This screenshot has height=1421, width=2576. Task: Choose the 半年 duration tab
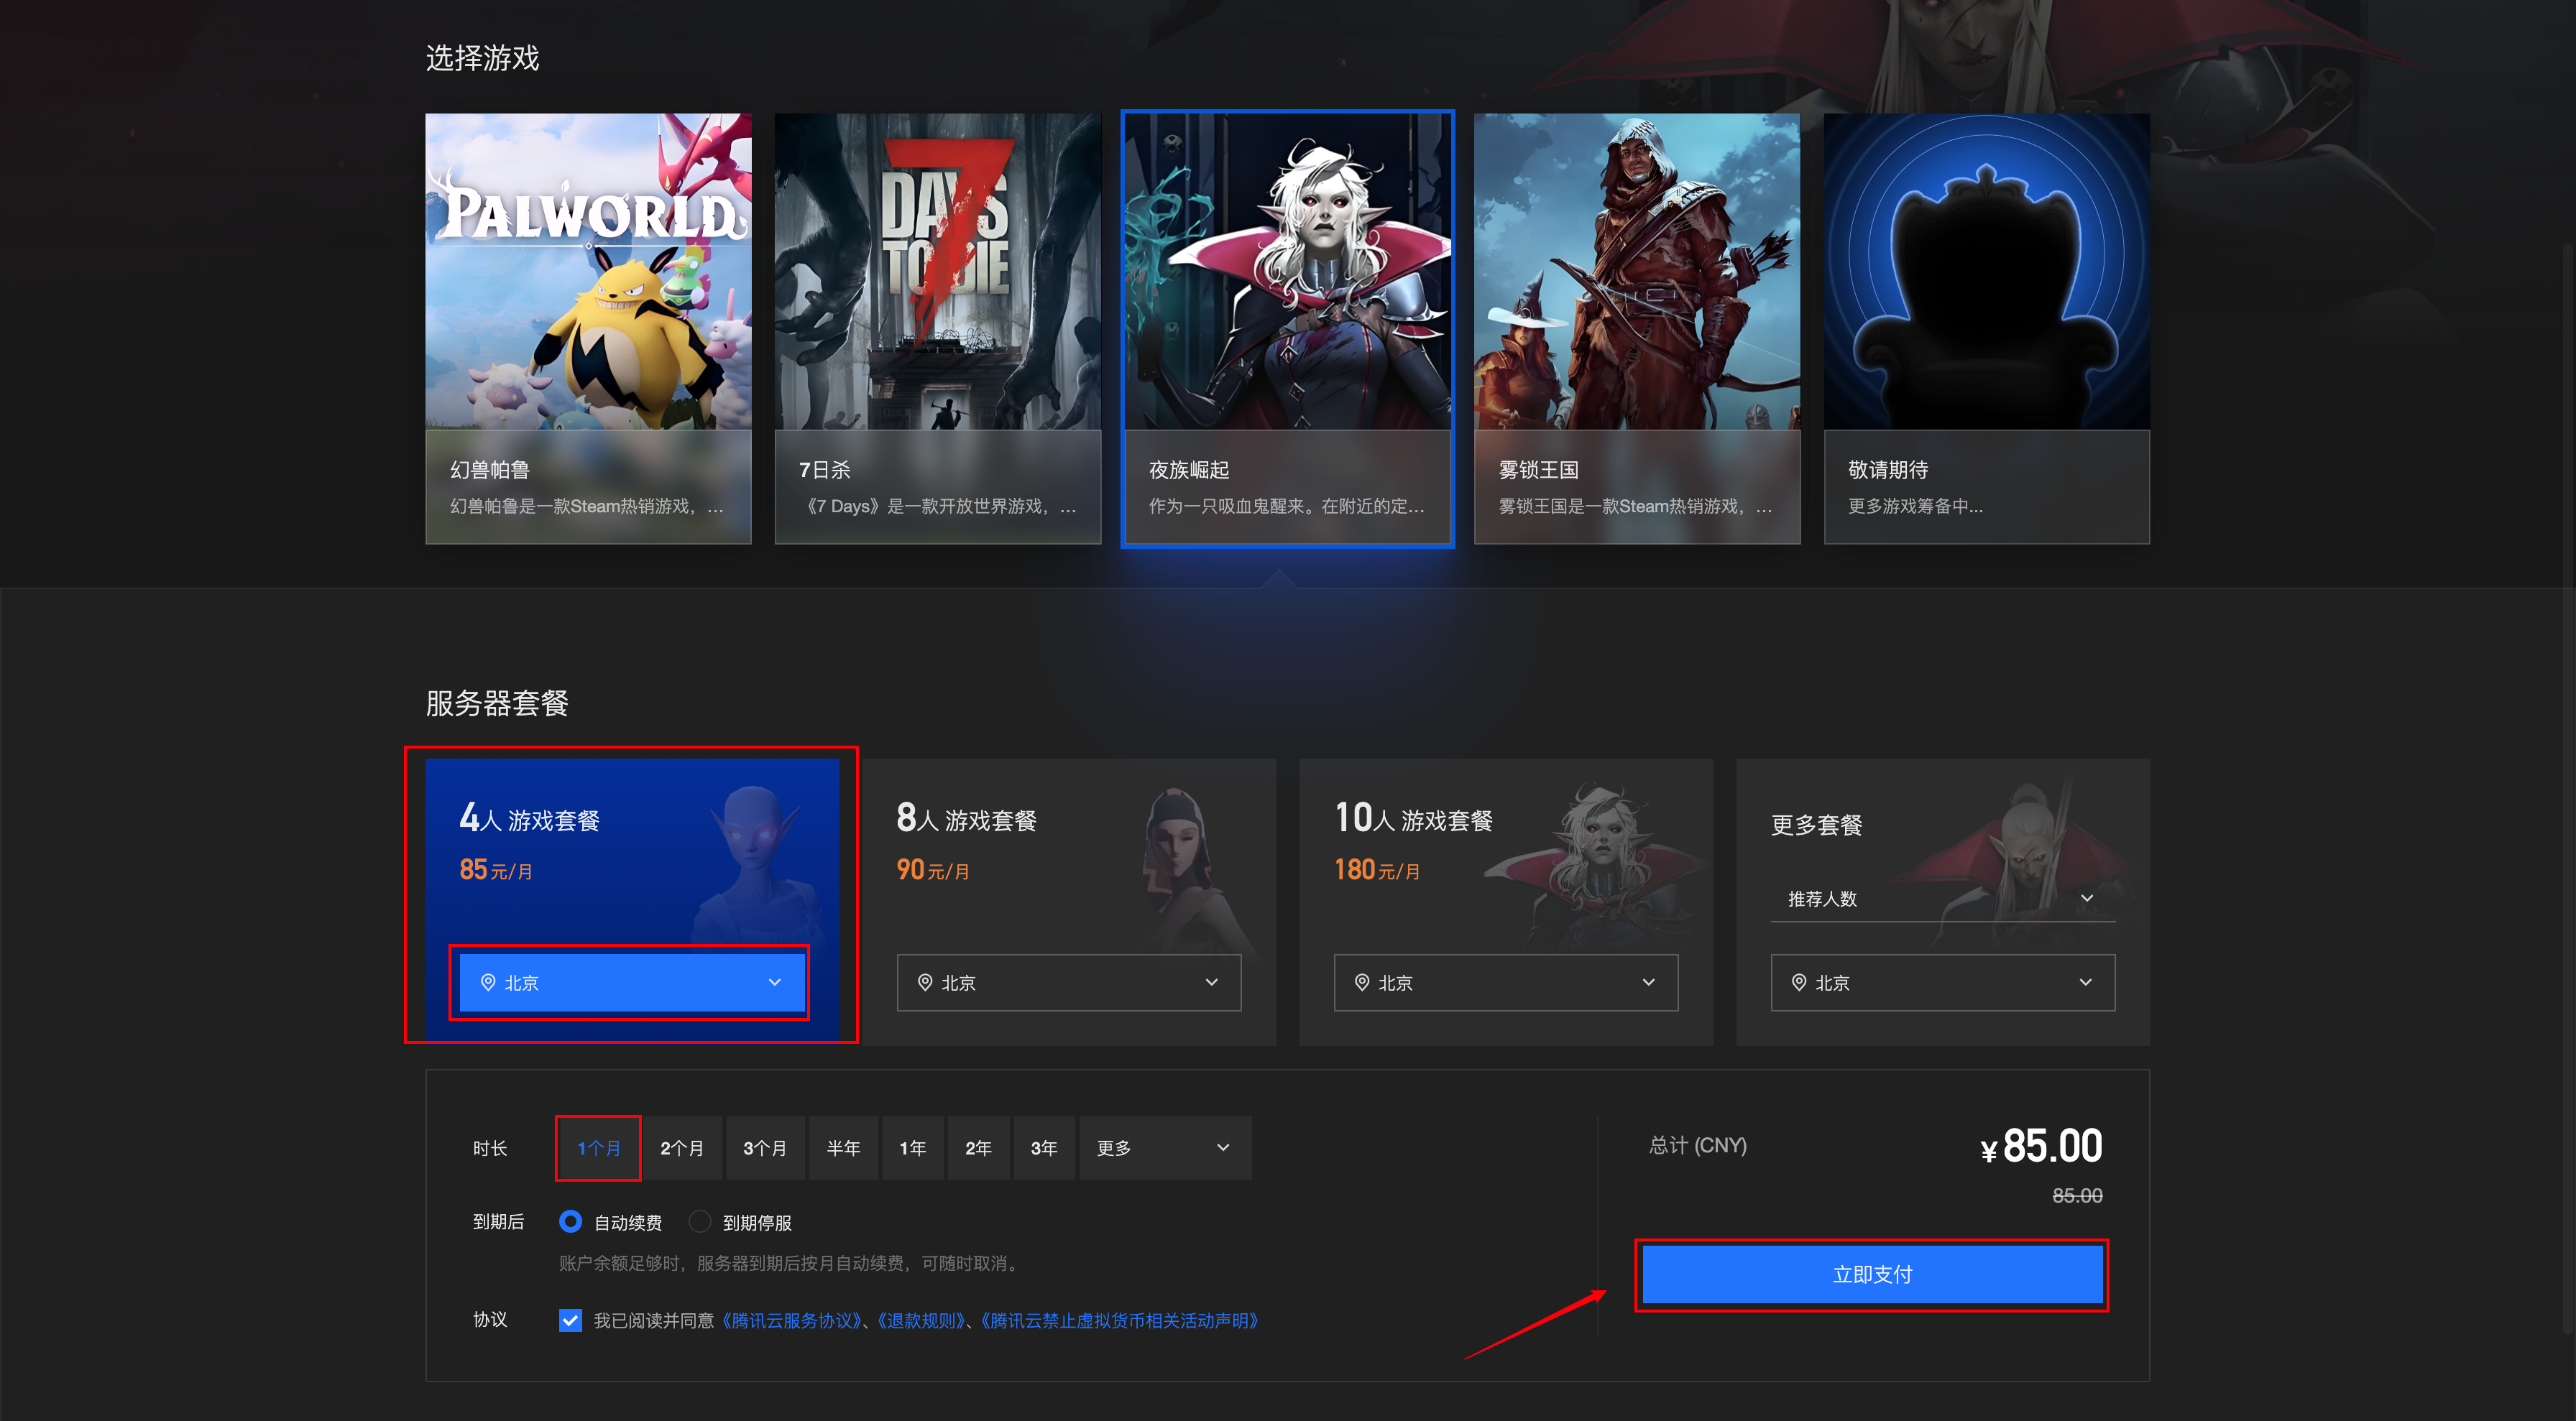pyautogui.click(x=843, y=1148)
